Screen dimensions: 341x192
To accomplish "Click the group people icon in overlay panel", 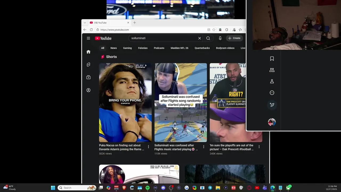I will [x=272, y=70].
